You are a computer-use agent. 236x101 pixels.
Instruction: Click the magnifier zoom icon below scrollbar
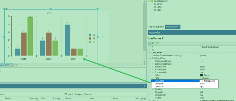click(x=144, y=64)
